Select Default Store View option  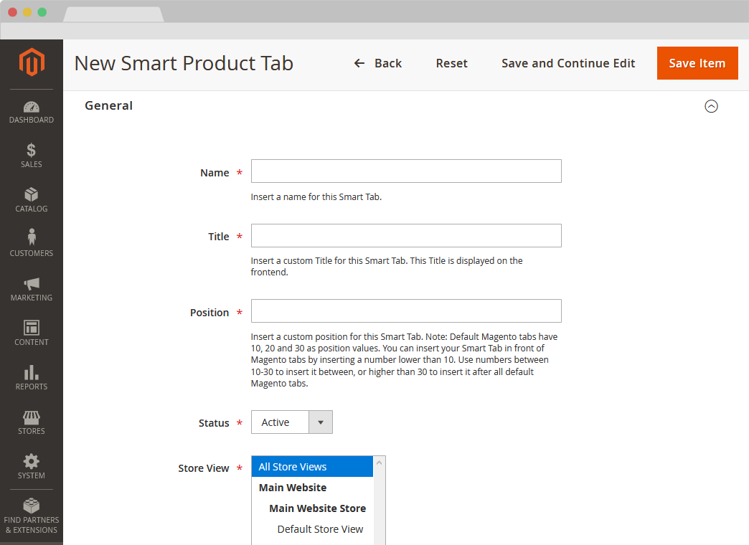[320, 529]
